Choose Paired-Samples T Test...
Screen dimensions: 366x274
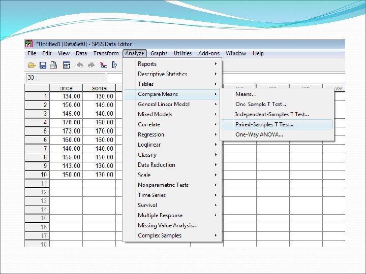[277, 124]
